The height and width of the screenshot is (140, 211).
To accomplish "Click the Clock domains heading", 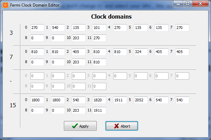I will tap(111, 17).
